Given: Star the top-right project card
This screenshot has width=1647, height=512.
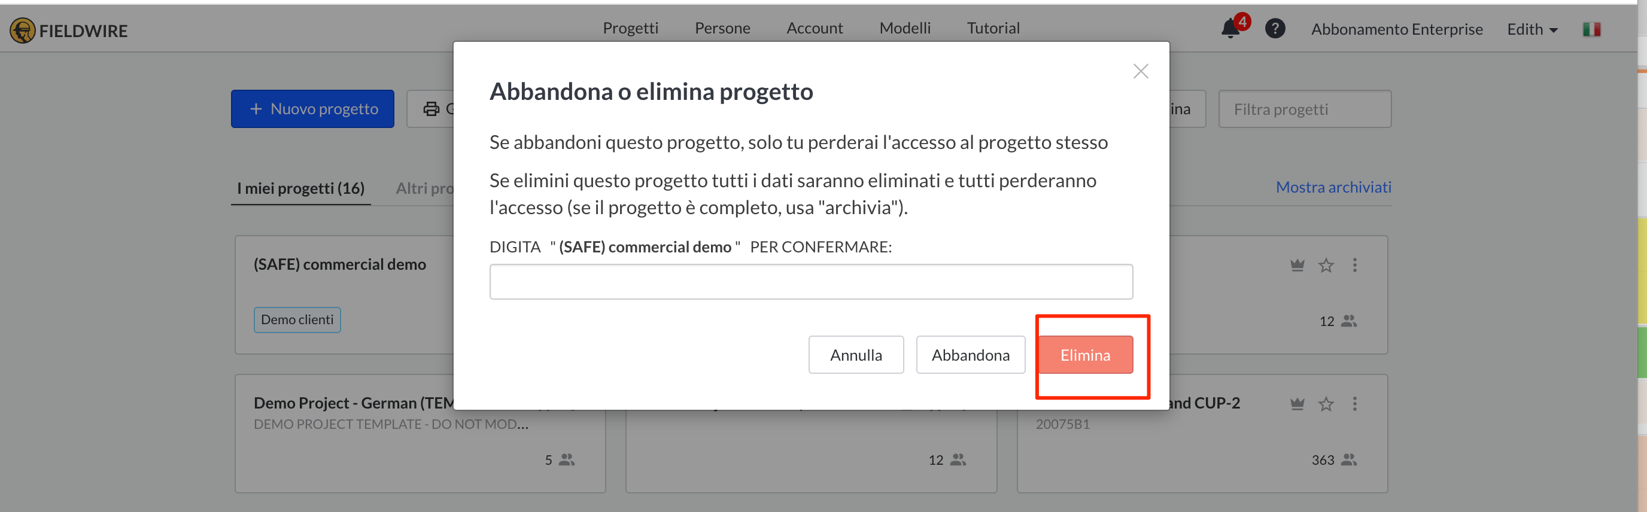Looking at the screenshot, I should click(1326, 265).
